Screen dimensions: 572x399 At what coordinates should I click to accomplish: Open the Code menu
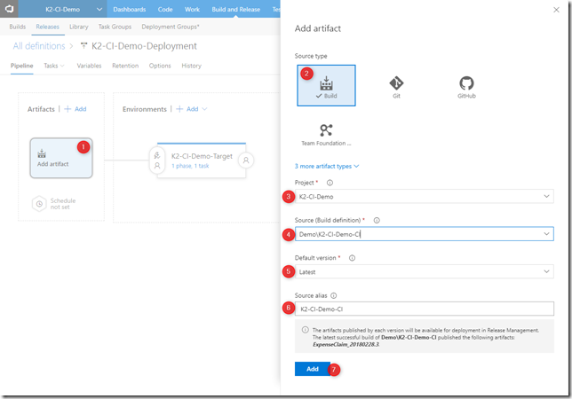pyautogui.click(x=165, y=9)
